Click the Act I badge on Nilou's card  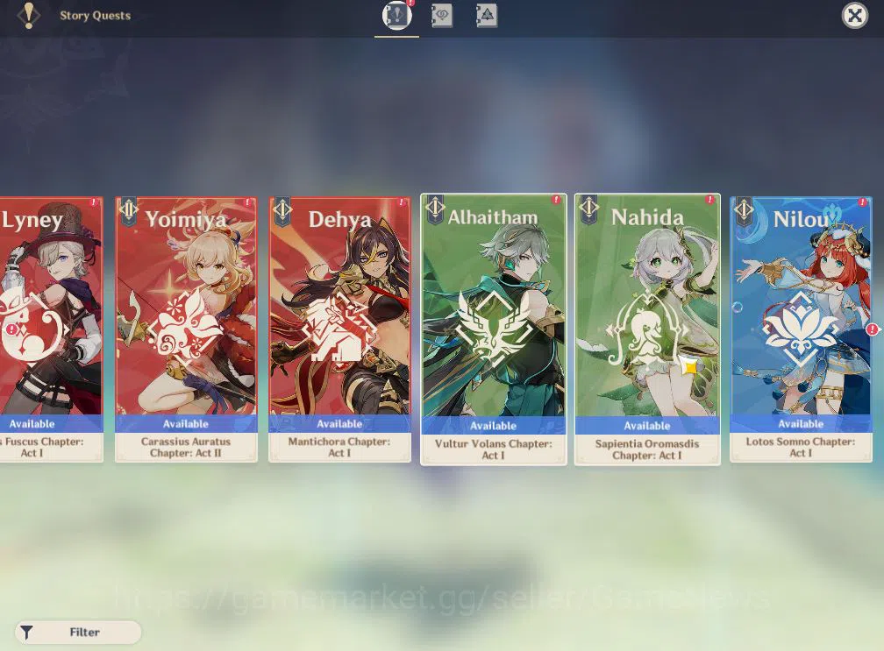tap(744, 211)
